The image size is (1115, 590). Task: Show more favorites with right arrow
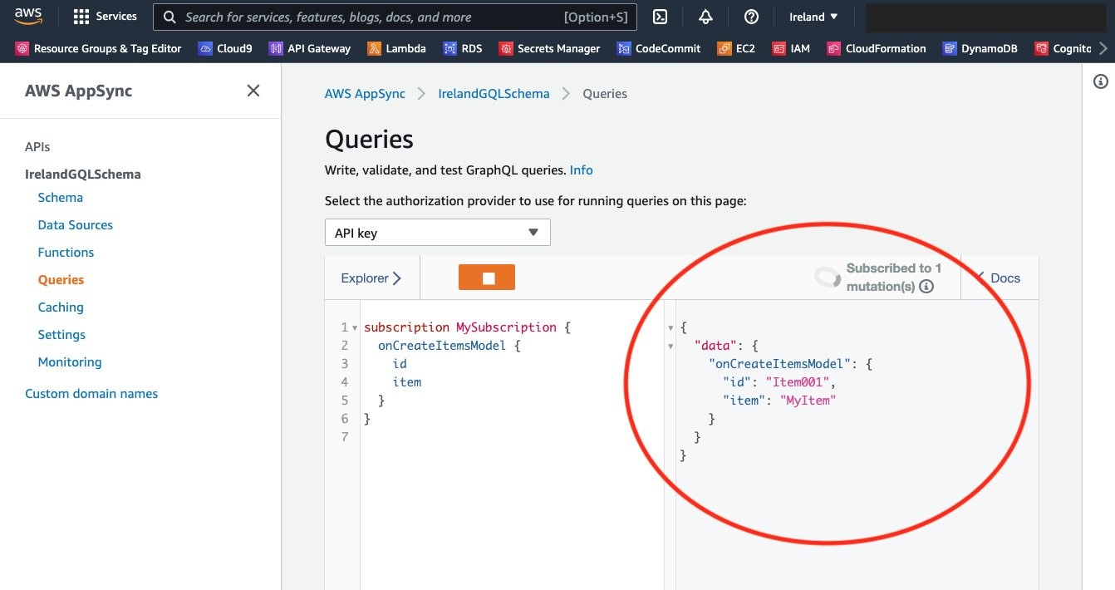(x=1103, y=48)
